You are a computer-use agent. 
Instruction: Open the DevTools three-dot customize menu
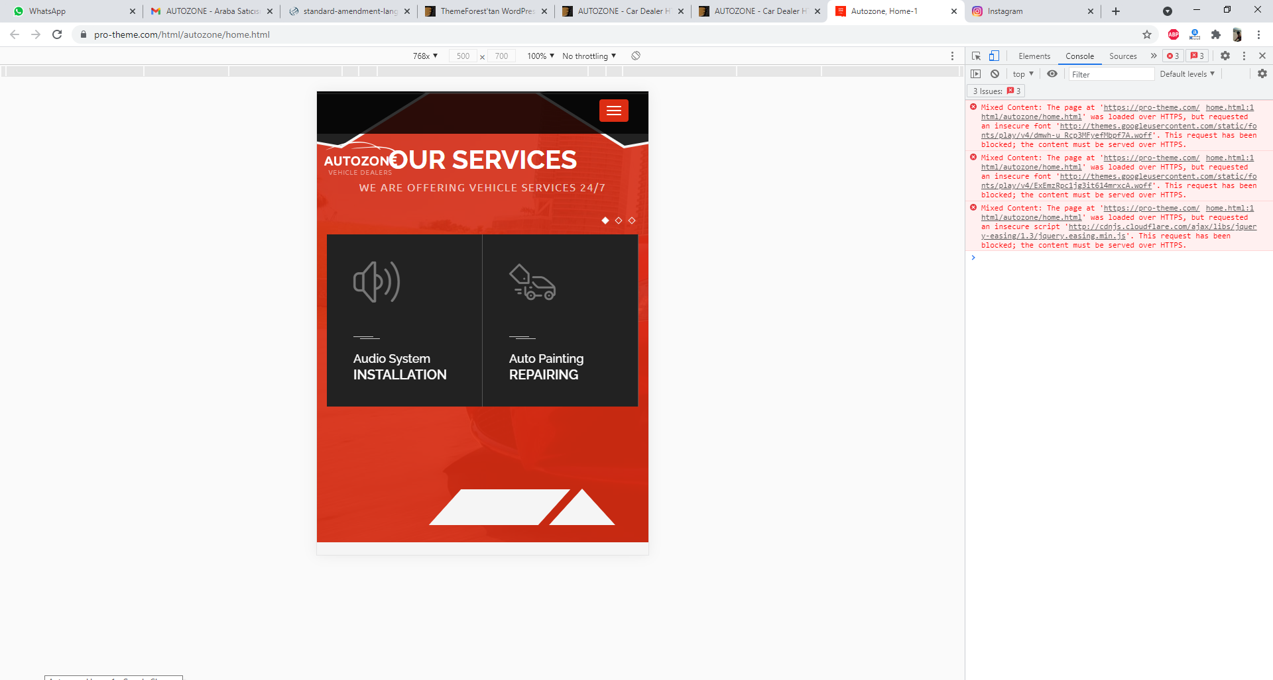1244,56
